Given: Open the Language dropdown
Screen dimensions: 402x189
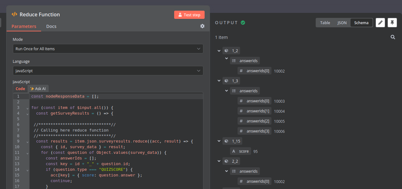Looking at the screenshot, I should (x=108, y=71).
